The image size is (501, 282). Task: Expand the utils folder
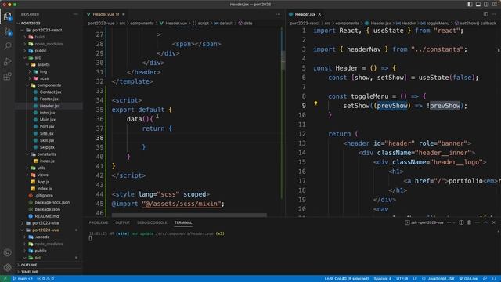click(x=41, y=168)
